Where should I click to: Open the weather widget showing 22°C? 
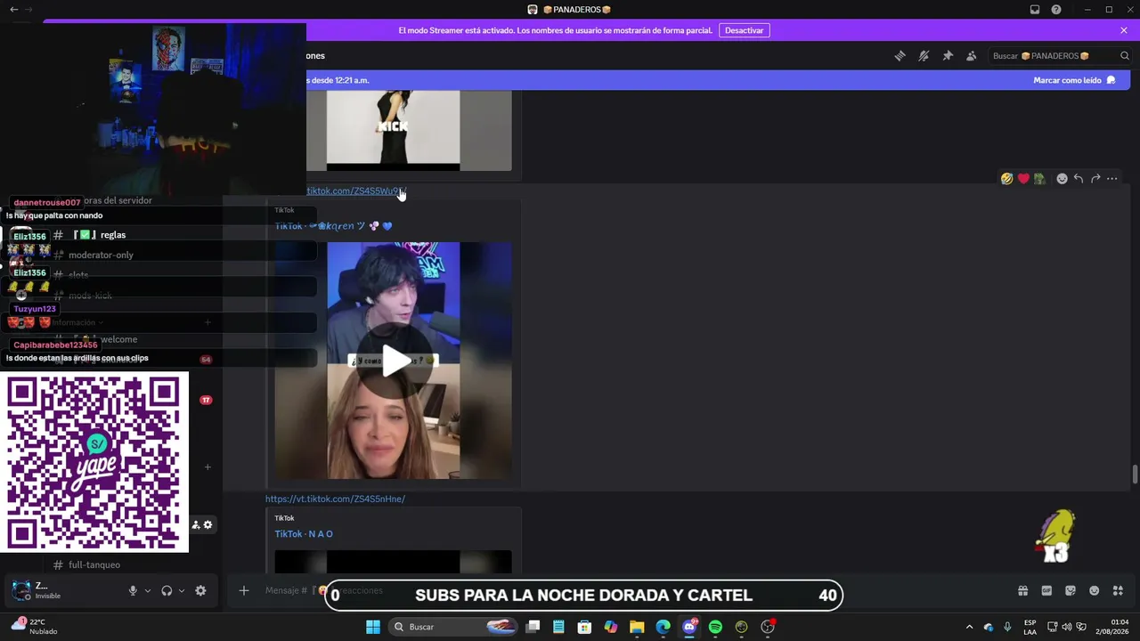tap(36, 627)
